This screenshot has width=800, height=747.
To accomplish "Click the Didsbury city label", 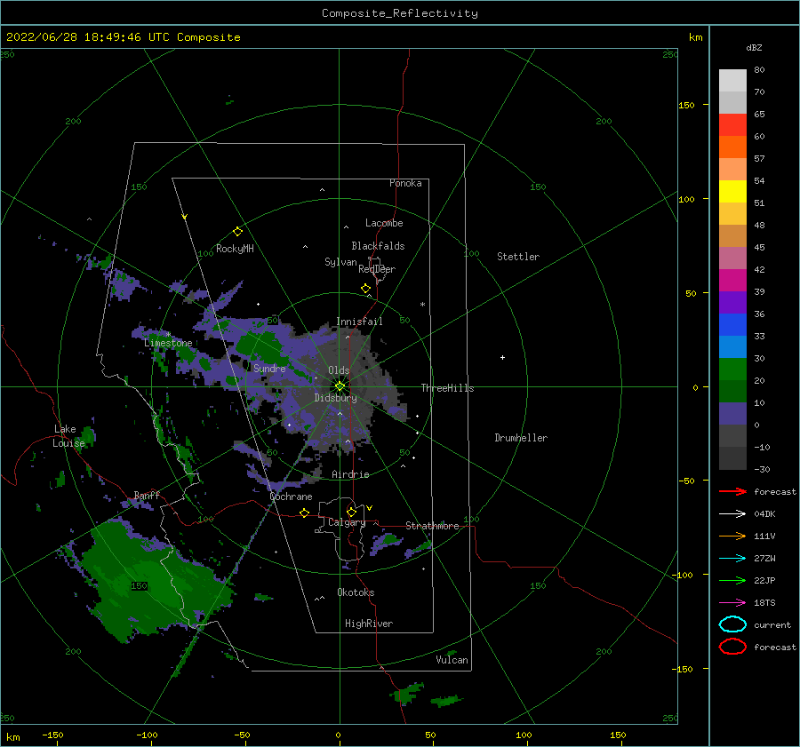I will point(335,398).
